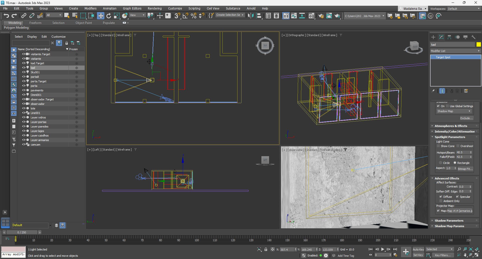Click the yellow object color swatch

(478, 44)
